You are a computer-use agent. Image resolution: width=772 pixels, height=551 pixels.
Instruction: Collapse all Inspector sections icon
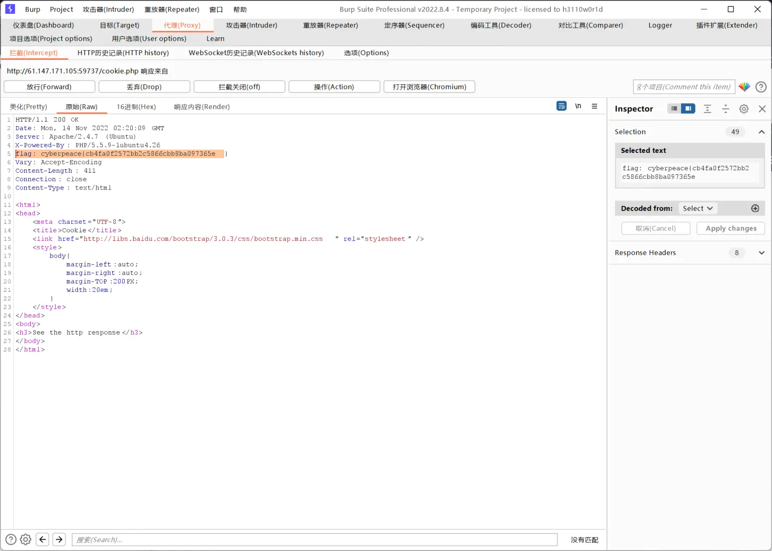[x=725, y=109]
